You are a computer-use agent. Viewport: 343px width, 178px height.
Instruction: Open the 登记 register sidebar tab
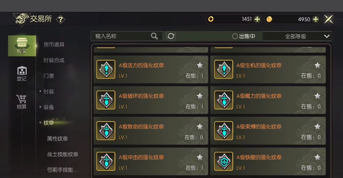point(22,74)
